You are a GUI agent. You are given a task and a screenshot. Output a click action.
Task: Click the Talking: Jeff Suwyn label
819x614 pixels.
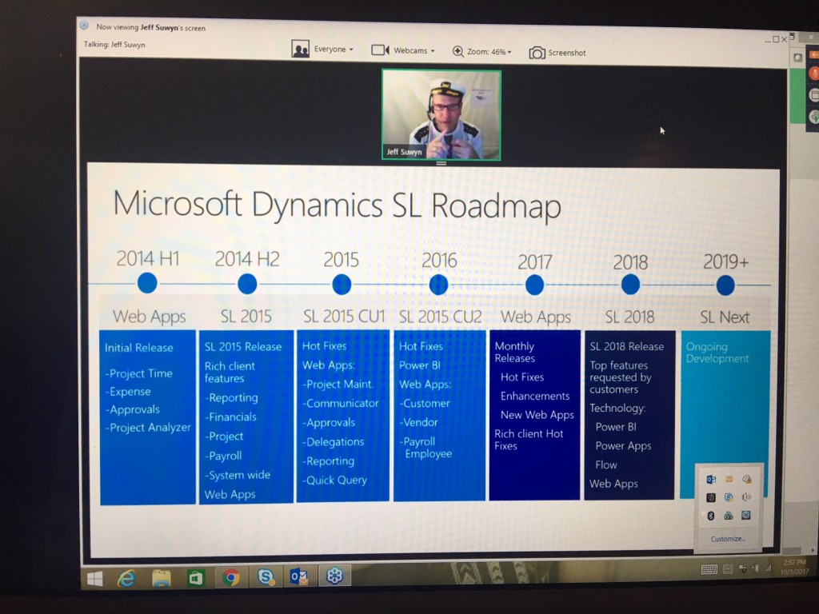pyautogui.click(x=114, y=45)
